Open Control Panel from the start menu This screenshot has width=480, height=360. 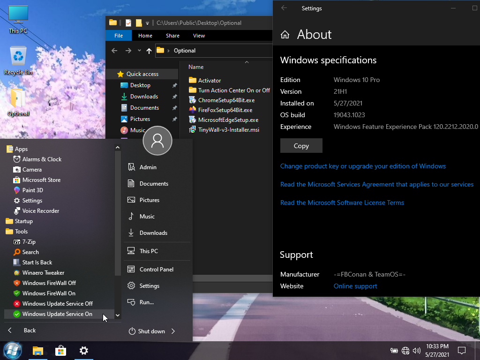point(157,270)
